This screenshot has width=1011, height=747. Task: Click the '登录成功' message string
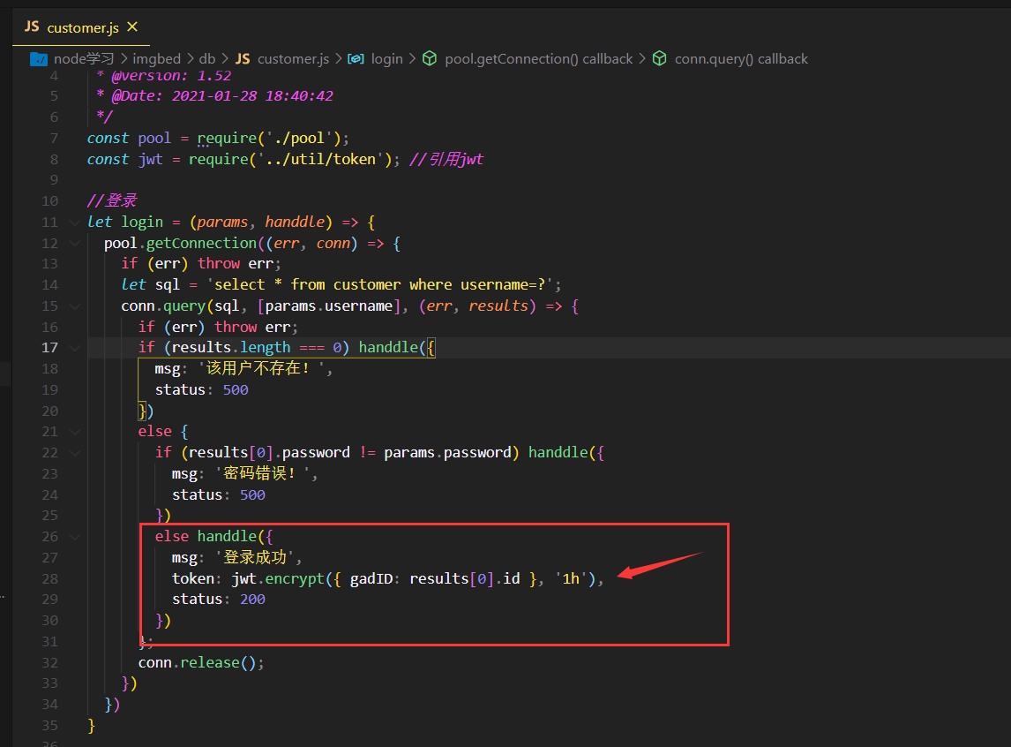(255, 557)
